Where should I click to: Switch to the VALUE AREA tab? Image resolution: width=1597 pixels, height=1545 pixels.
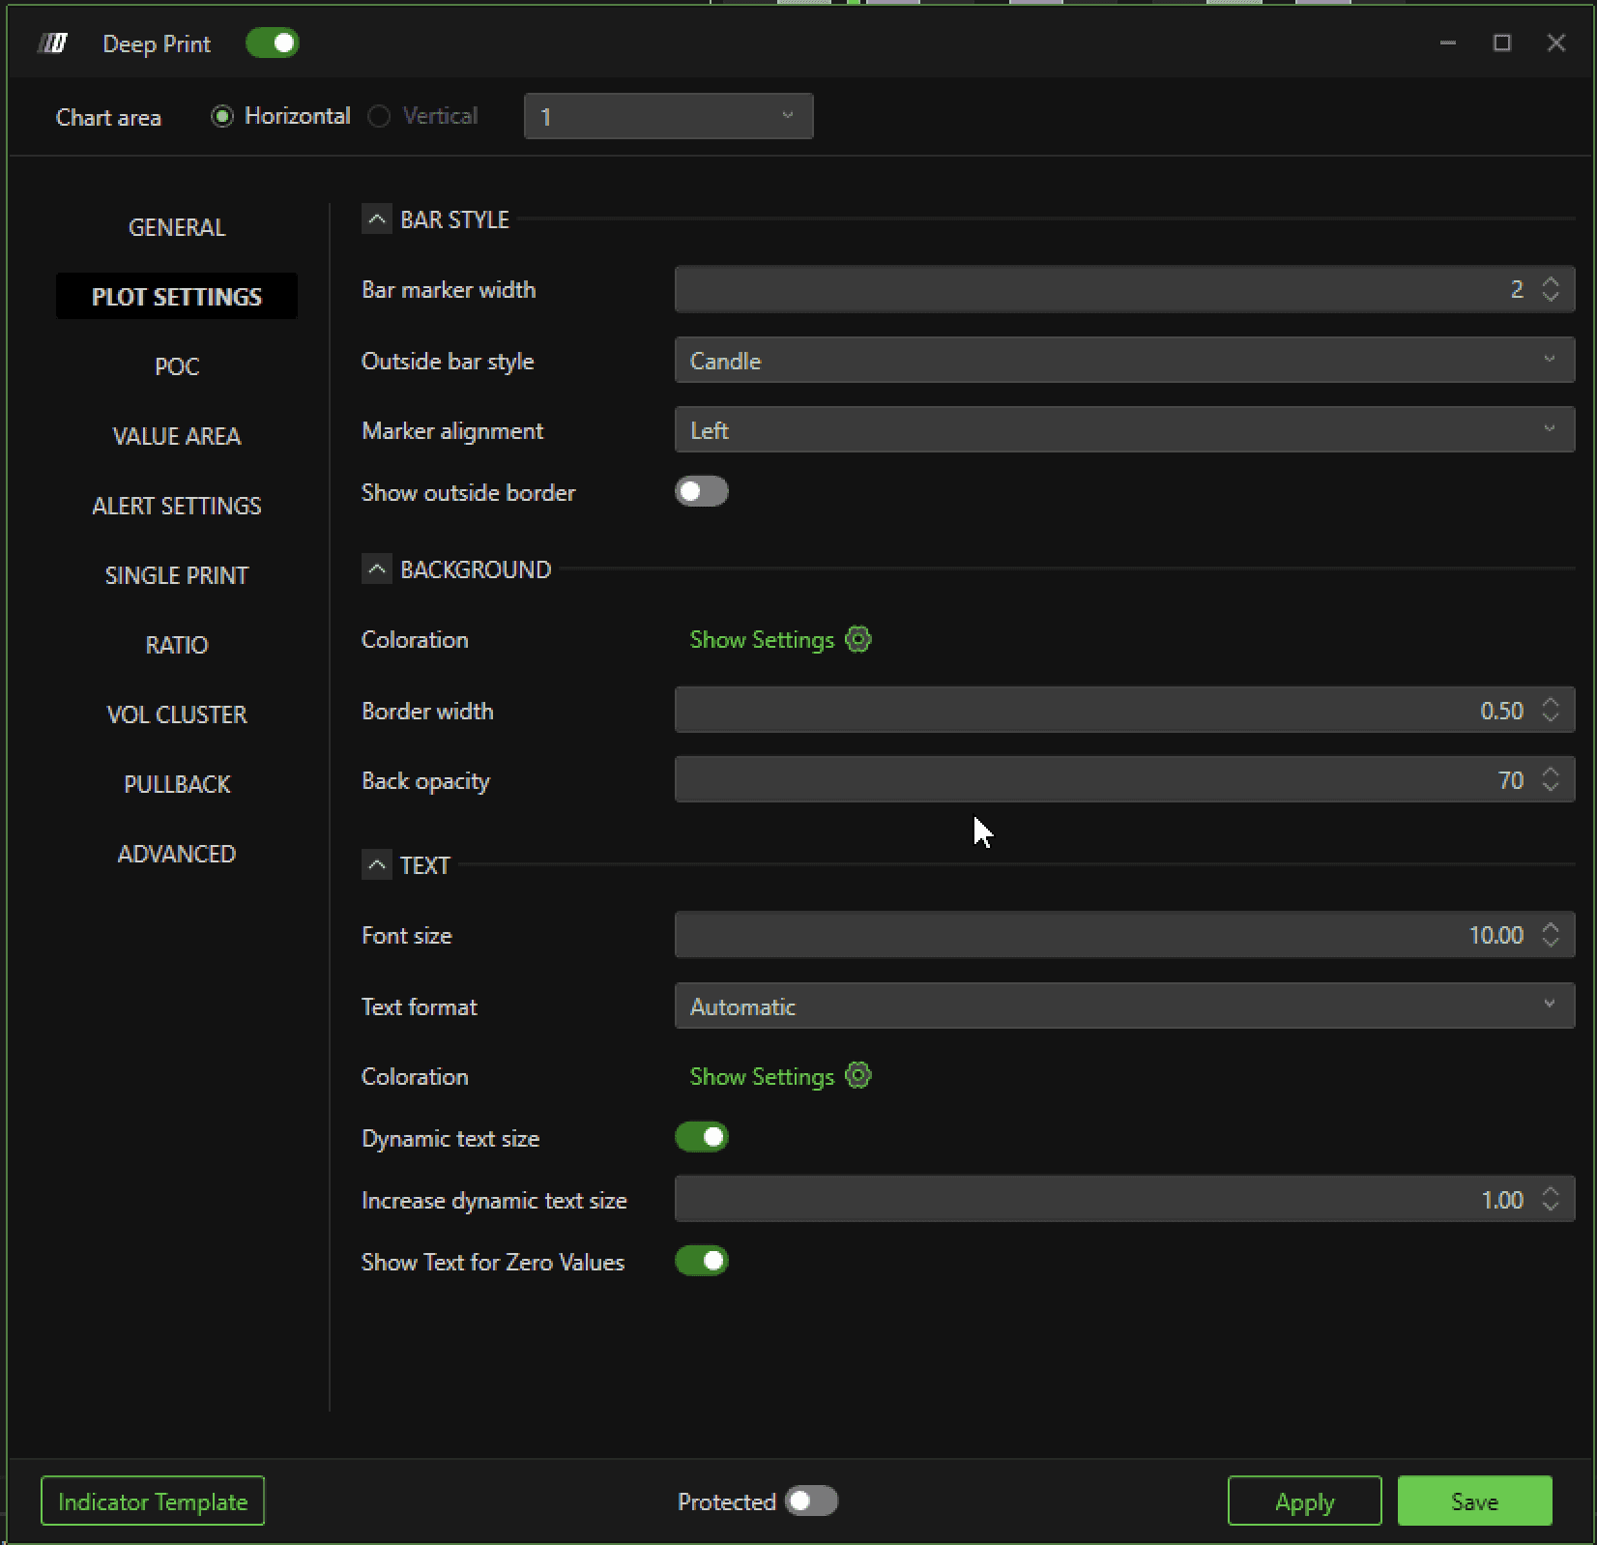(177, 436)
